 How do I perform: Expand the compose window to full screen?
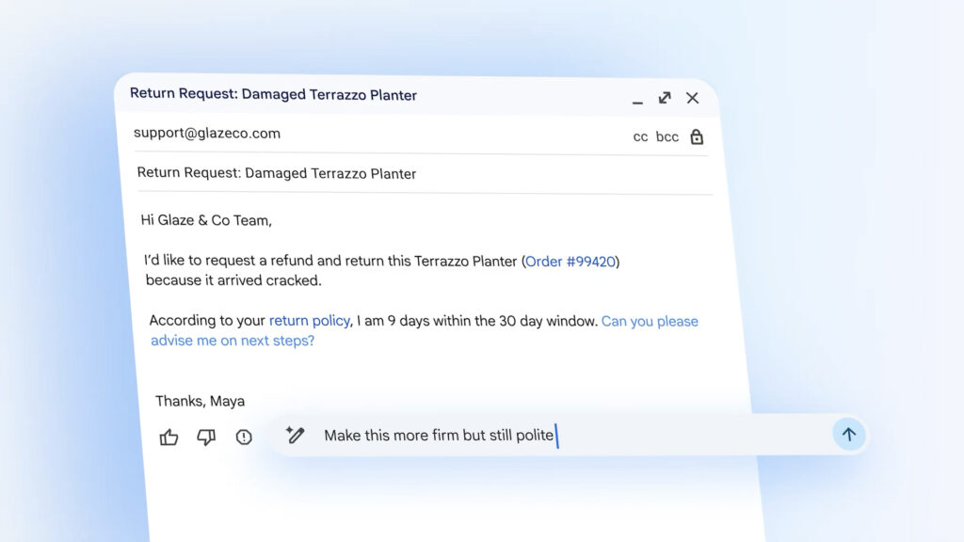coord(665,98)
